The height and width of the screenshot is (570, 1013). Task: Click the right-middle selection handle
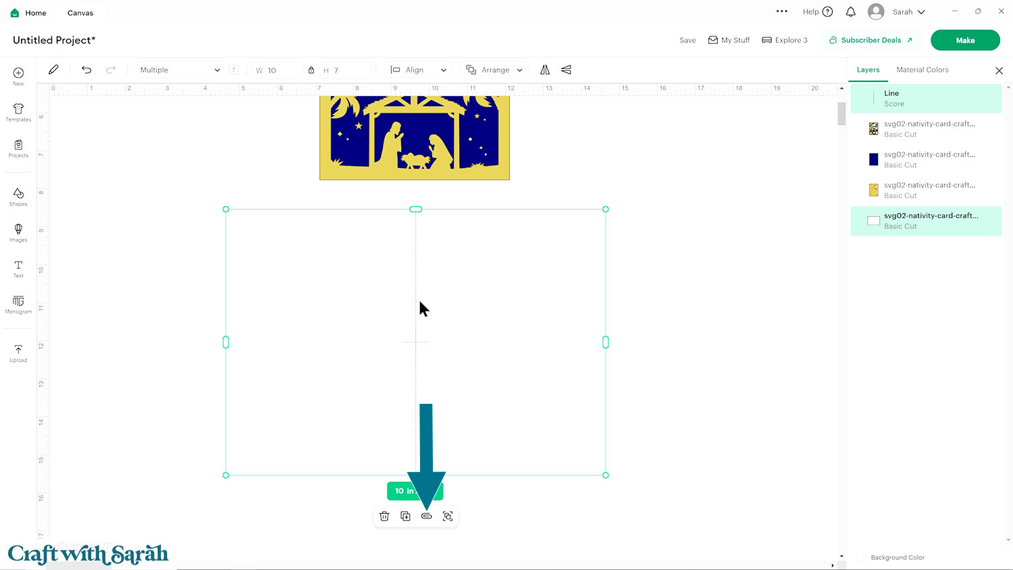click(x=606, y=342)
